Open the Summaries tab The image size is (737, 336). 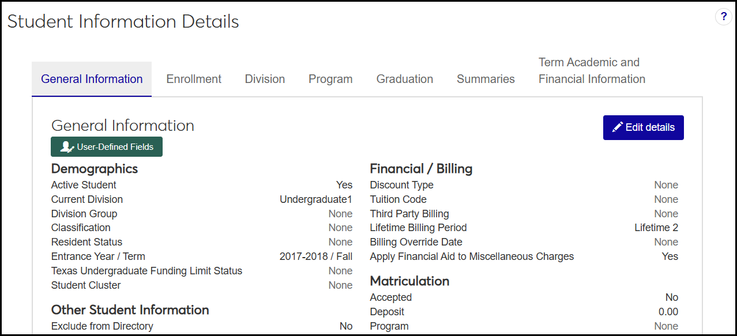(x=486, y=79)
